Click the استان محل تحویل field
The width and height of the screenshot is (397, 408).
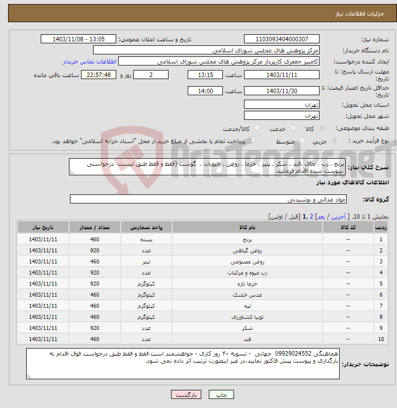(x=282, y=105)
